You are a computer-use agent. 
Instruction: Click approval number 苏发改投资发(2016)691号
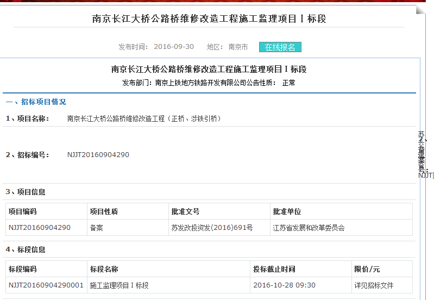[212, 228]
